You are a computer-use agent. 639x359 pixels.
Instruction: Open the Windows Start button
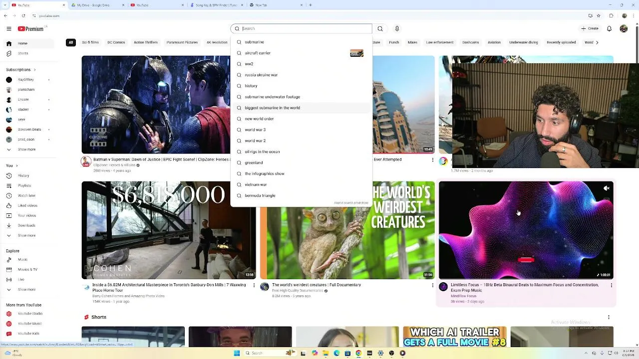(x=237, y=353)
